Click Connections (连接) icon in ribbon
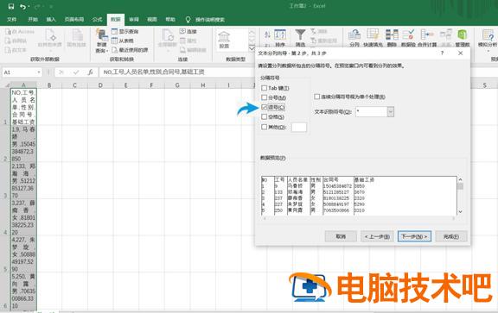498x313 pixels. click(x=182, y=31)
